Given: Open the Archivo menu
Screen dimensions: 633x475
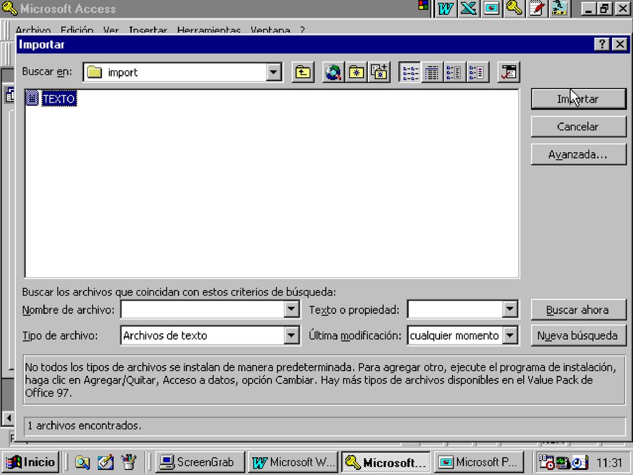Looking at the screenshot, I should coord(33,30).
